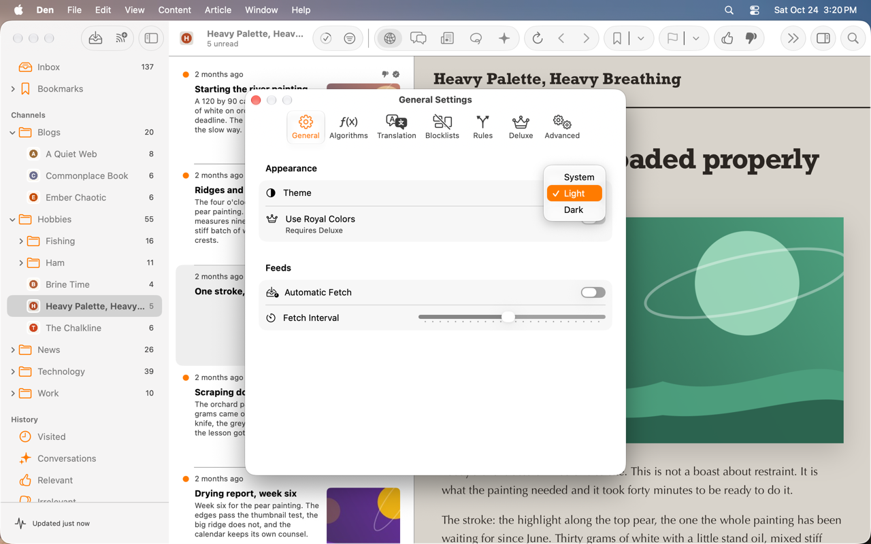Click the overflow double chevron icon

point(793,39)
